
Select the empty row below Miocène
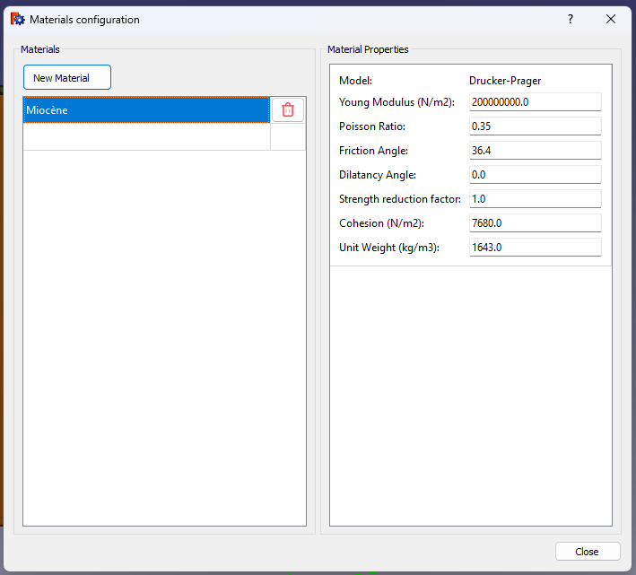146,136
